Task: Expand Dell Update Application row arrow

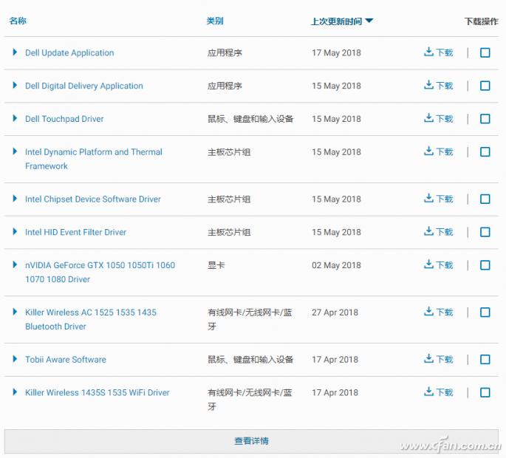Action: 15,52
